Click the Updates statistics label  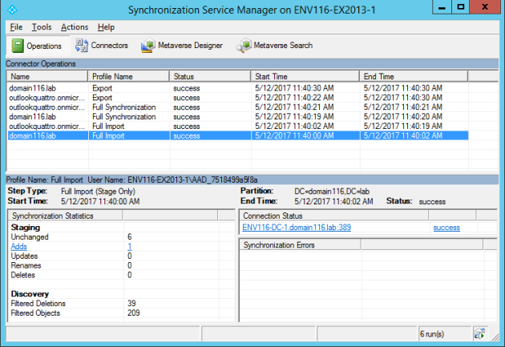(x=24, y=256)
